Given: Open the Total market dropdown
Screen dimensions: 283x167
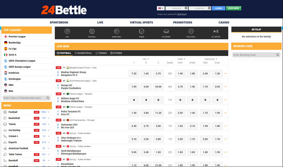Looking at the screenshot, I should (181, 59).
